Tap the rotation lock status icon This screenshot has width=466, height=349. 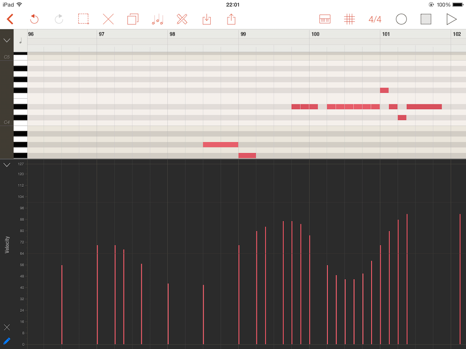pos(431,5)
